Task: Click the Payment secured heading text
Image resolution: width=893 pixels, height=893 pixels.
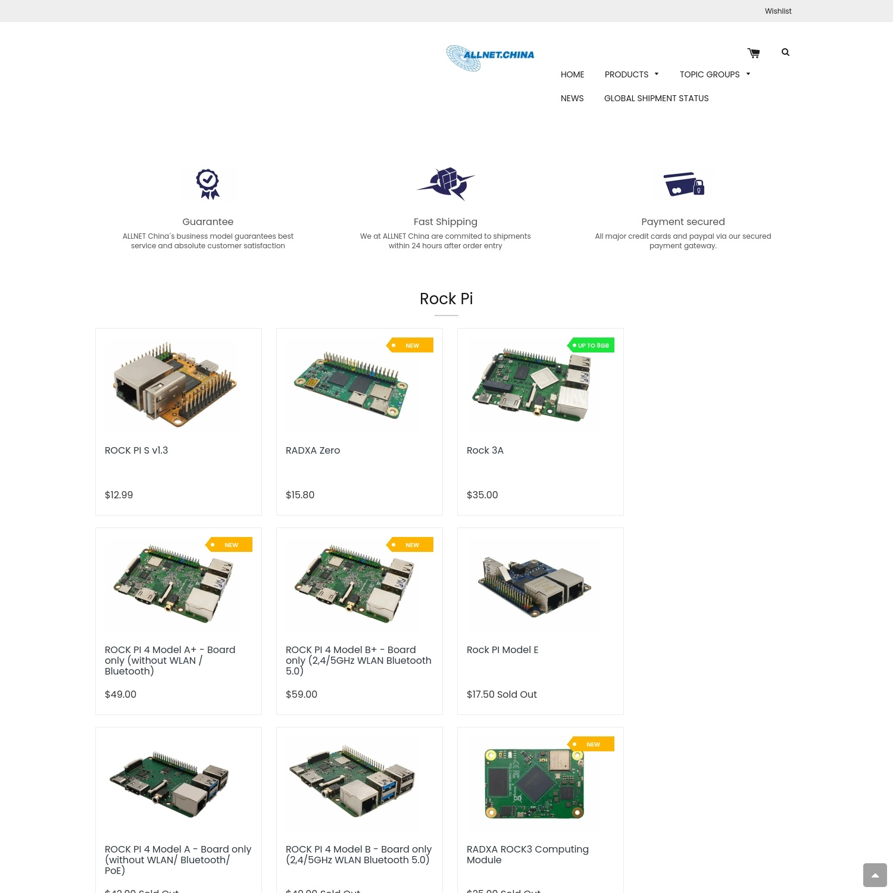Action: click(x=683, y=221)
